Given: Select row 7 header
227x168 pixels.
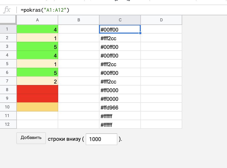Looking at the screenshot, I should coord(8,81).
